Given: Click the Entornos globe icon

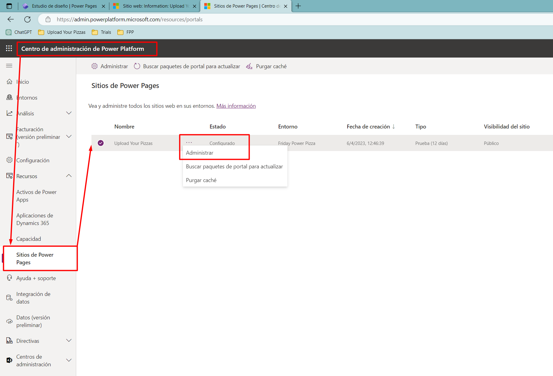Looking at the screenshot, I should (9, 97).
